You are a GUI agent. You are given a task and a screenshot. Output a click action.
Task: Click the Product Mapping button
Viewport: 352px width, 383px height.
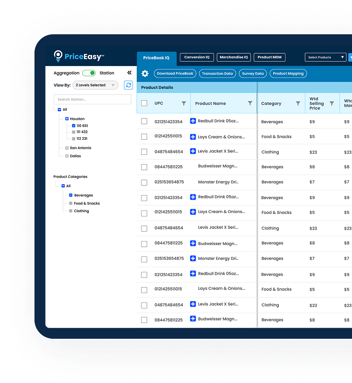tap(288, 74)
